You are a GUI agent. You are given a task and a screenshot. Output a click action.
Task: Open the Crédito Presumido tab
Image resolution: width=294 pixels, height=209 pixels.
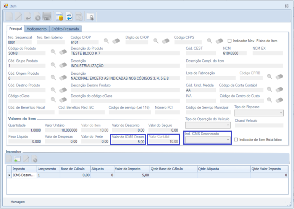tap(65, 29)
